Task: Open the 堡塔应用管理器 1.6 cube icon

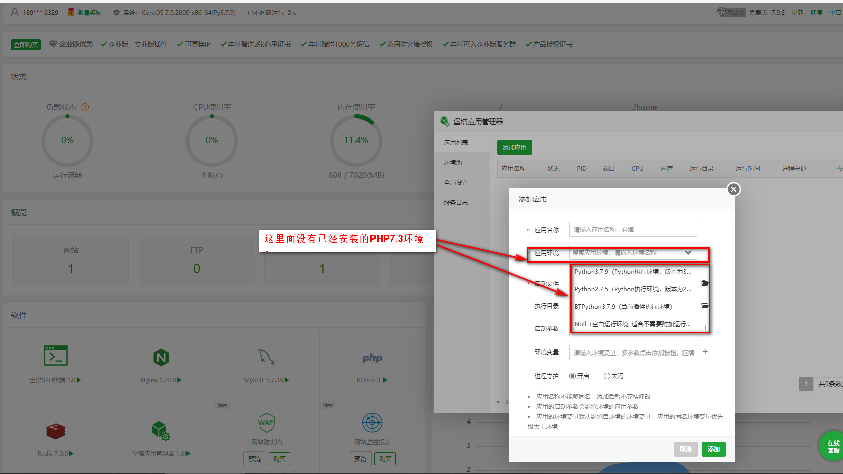Action: (161, 431)
